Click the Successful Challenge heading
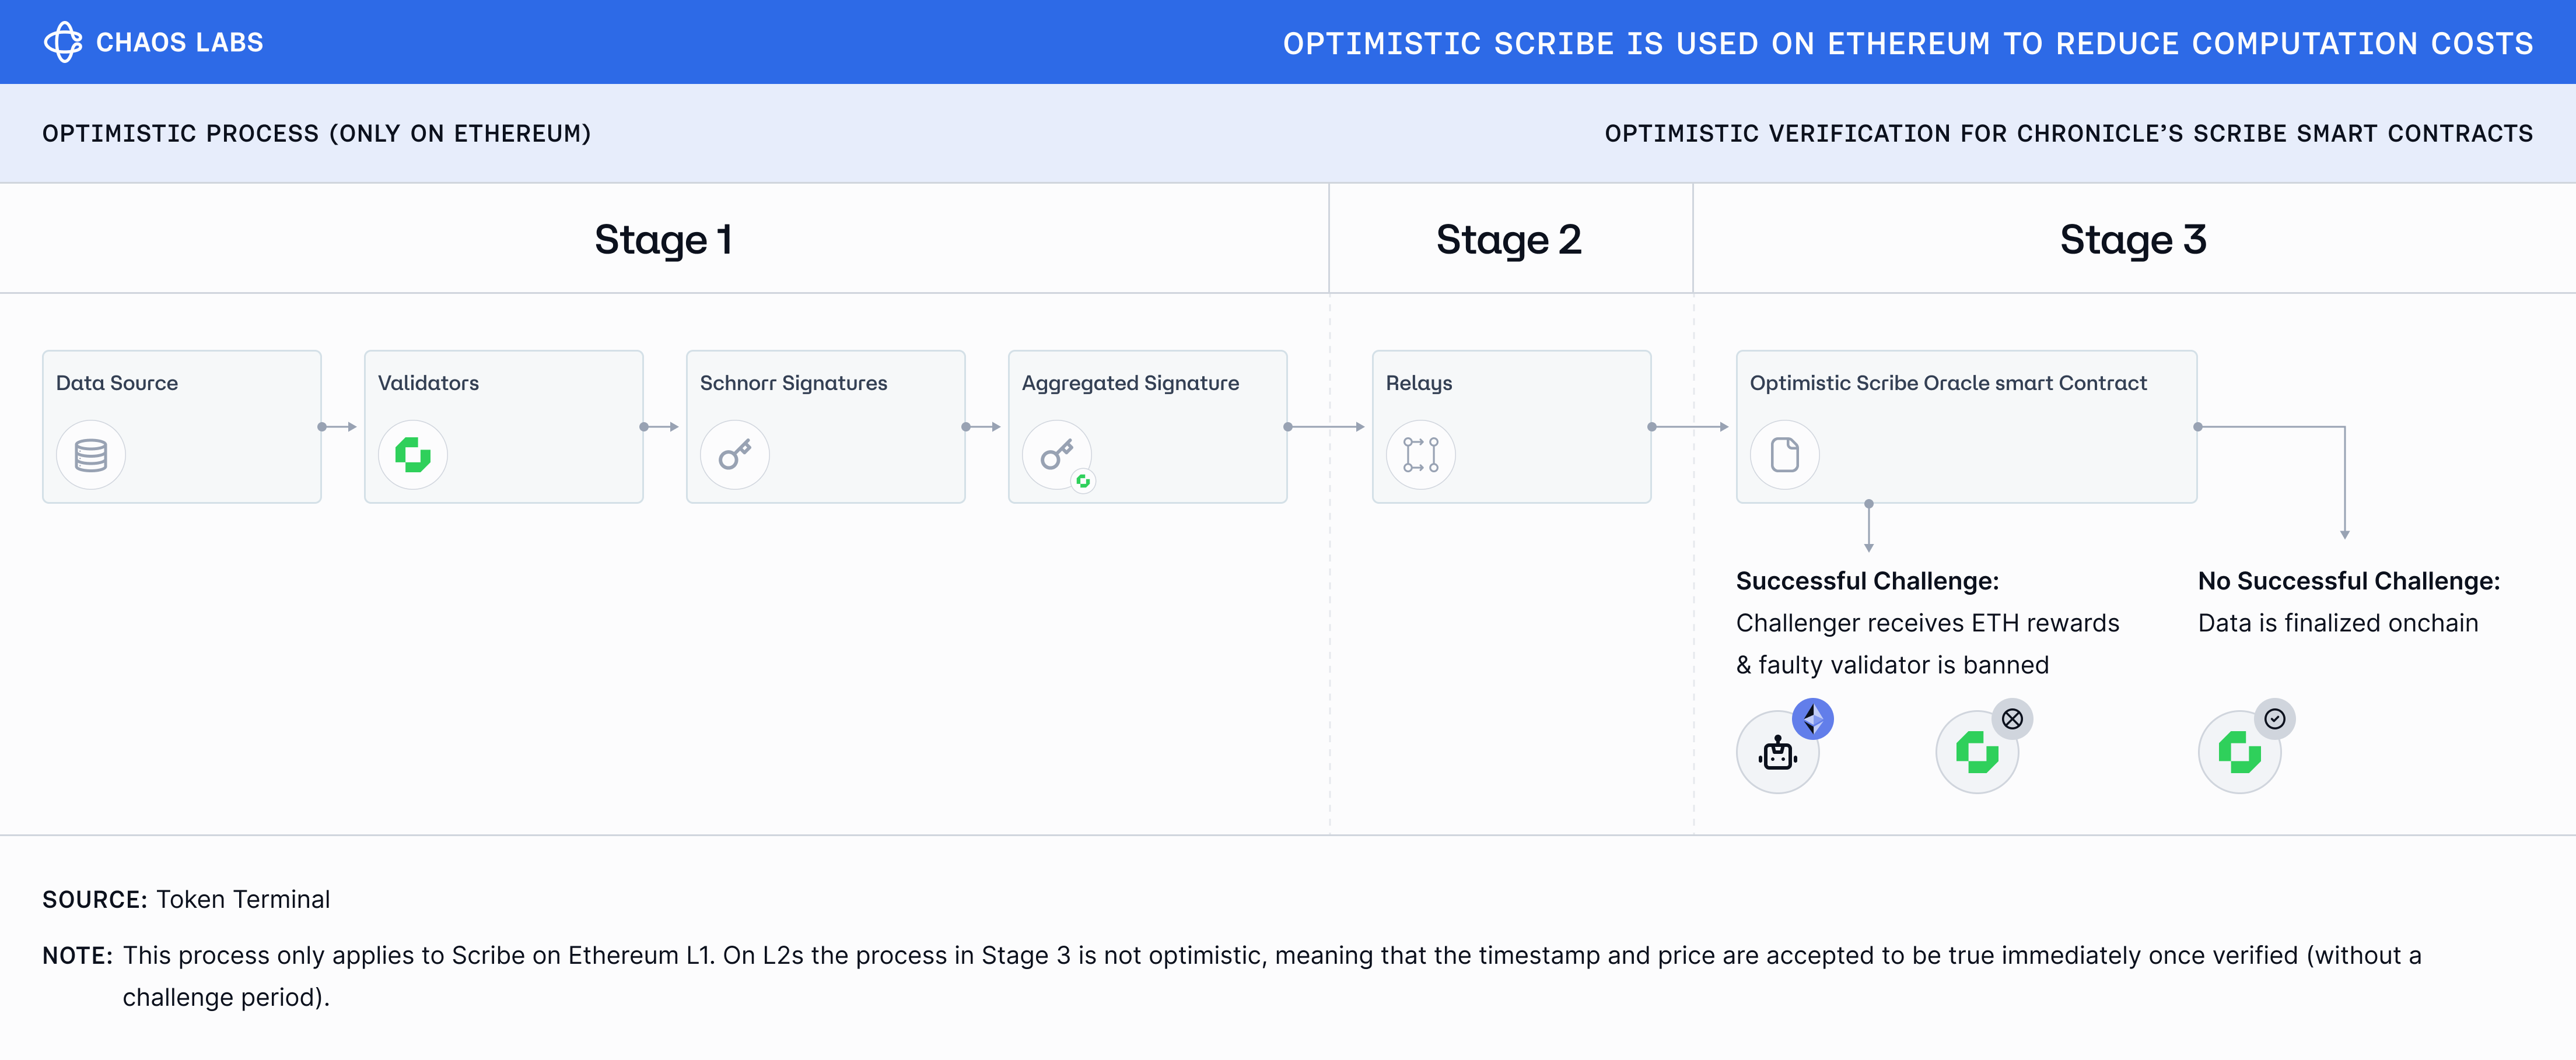Screen dimensions: 2576x1060 coord(1868,581)
